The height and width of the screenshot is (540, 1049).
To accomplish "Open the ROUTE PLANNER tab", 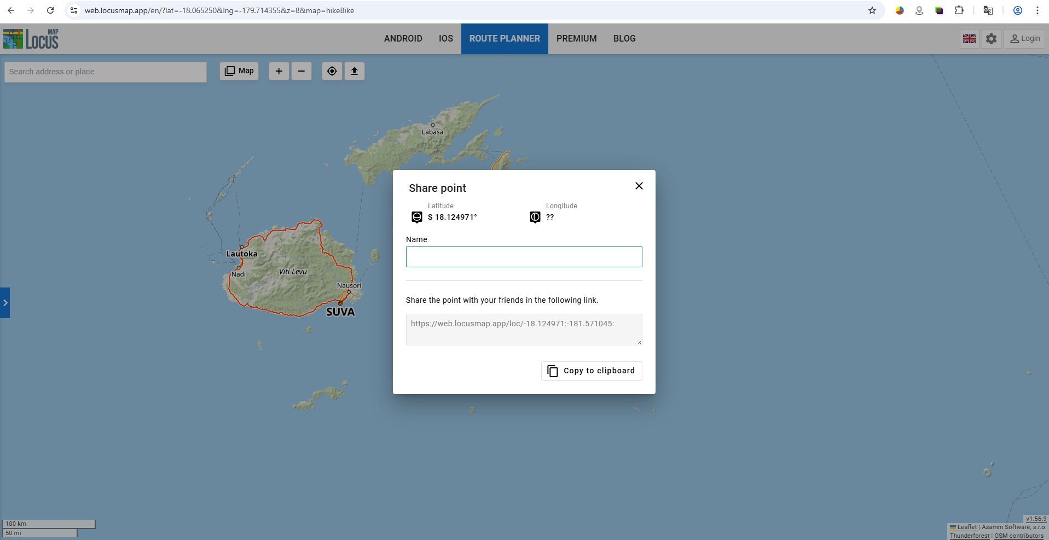I will point(504,39).
